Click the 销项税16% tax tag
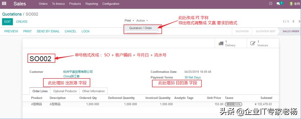 point(233,104)
